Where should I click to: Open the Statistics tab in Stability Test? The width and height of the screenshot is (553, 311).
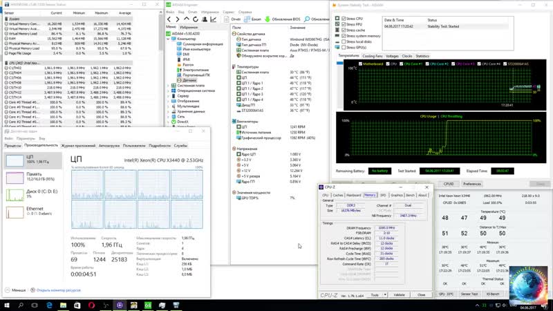tap(422, 56)
